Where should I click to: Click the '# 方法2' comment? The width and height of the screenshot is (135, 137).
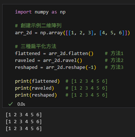(114, 60)
